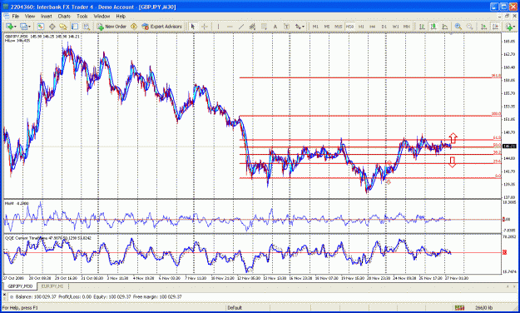Open the File menu

(16, 16)
